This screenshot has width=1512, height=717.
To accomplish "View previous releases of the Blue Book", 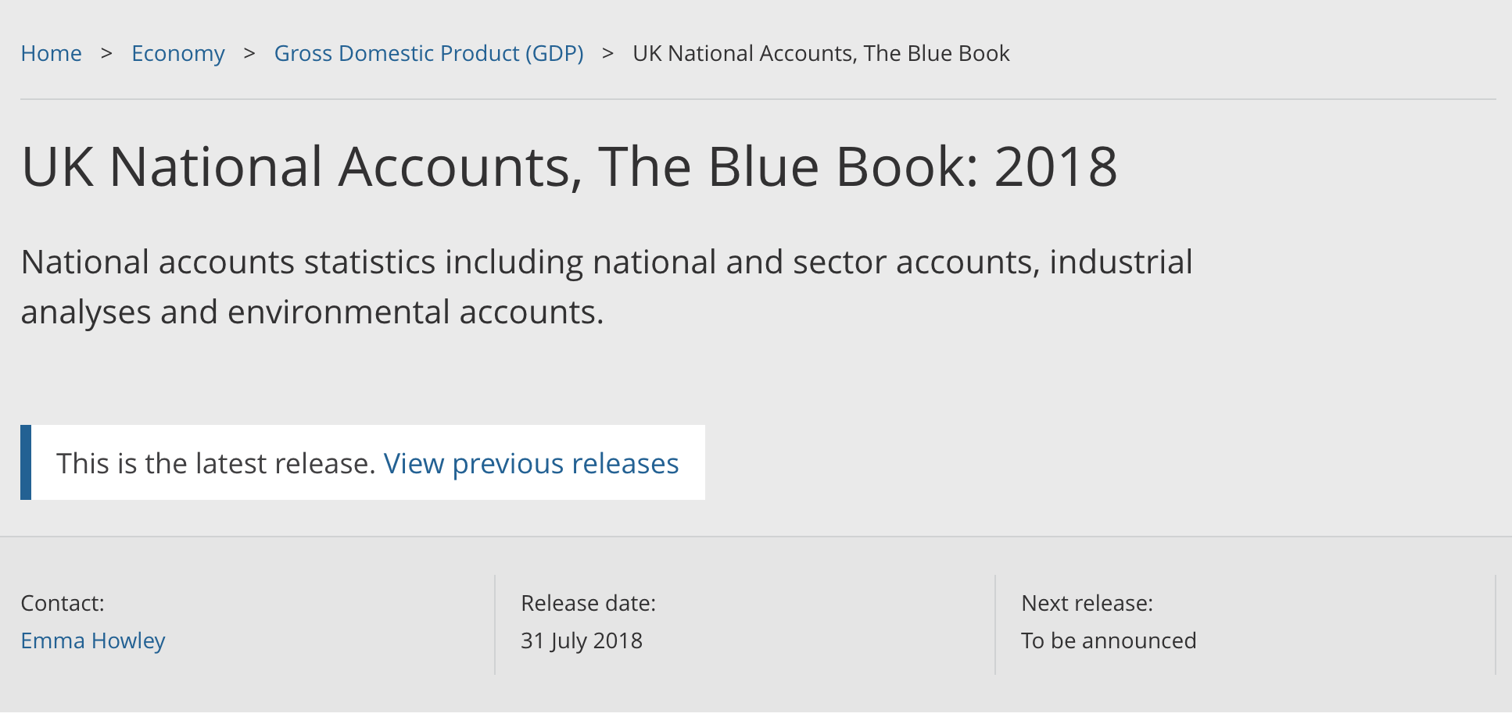I will (x=531, y=463).
